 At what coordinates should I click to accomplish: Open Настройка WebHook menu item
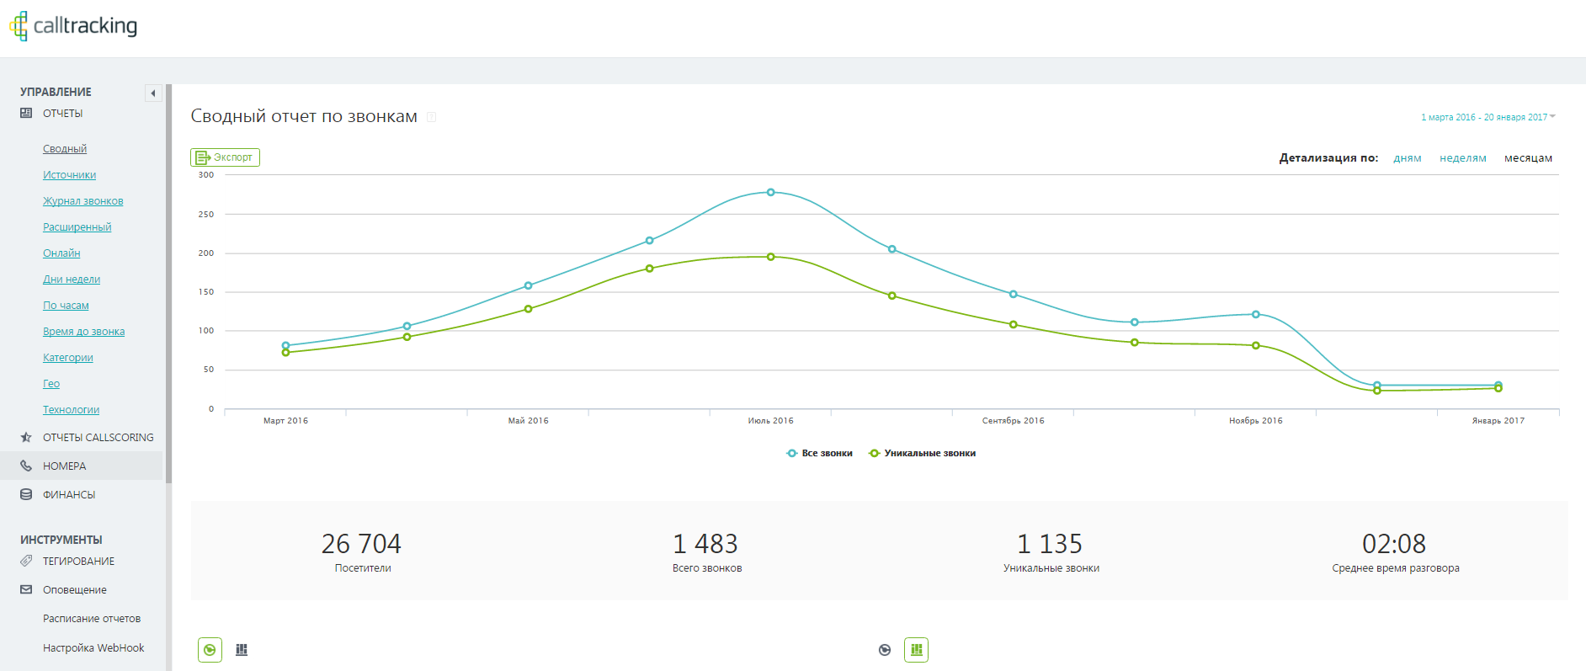[93, 648]
